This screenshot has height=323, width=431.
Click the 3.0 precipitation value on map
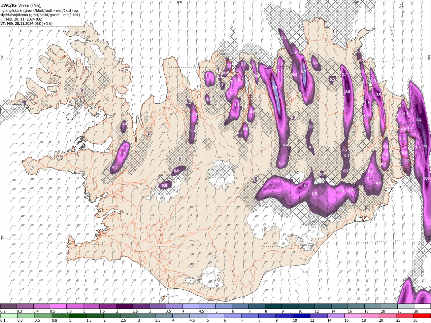click(x=378, y=94)
